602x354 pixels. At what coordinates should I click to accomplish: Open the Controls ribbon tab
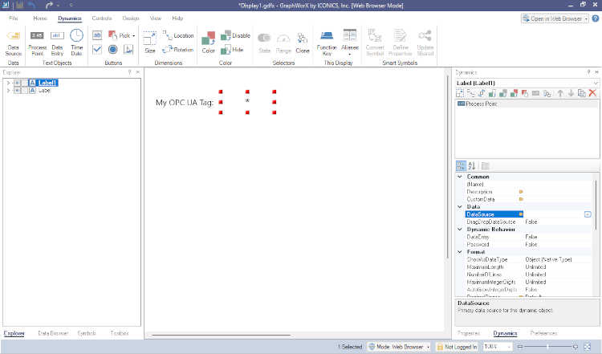[x=102, y=18]
